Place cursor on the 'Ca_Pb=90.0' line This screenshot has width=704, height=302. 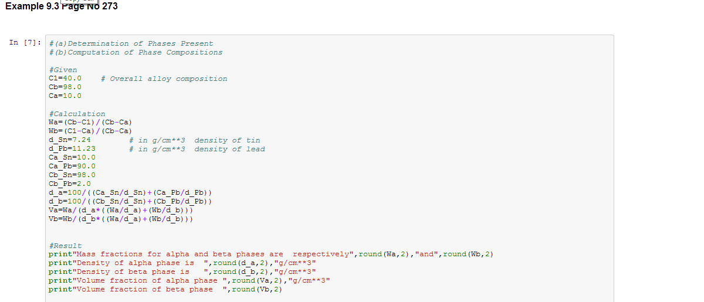pyautogui.click(x=72, y=166)
